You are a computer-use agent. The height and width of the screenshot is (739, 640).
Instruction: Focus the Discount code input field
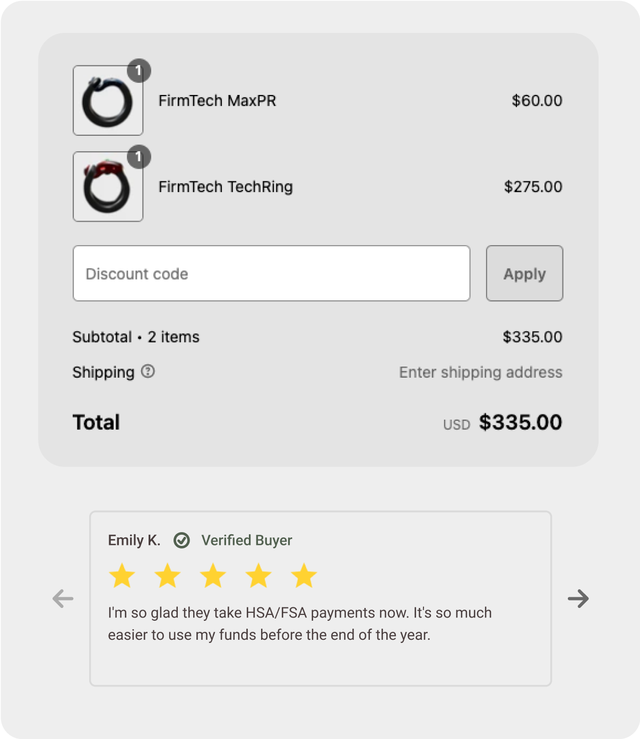pos(271,274)
